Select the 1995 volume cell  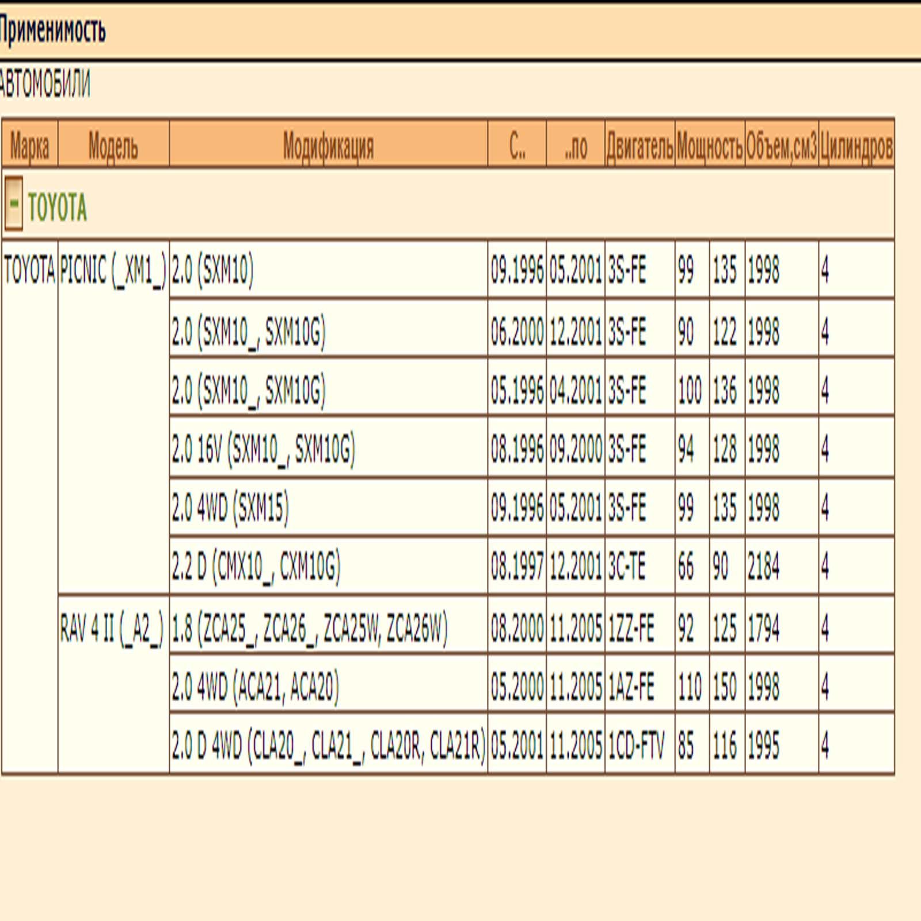[782, 744]
